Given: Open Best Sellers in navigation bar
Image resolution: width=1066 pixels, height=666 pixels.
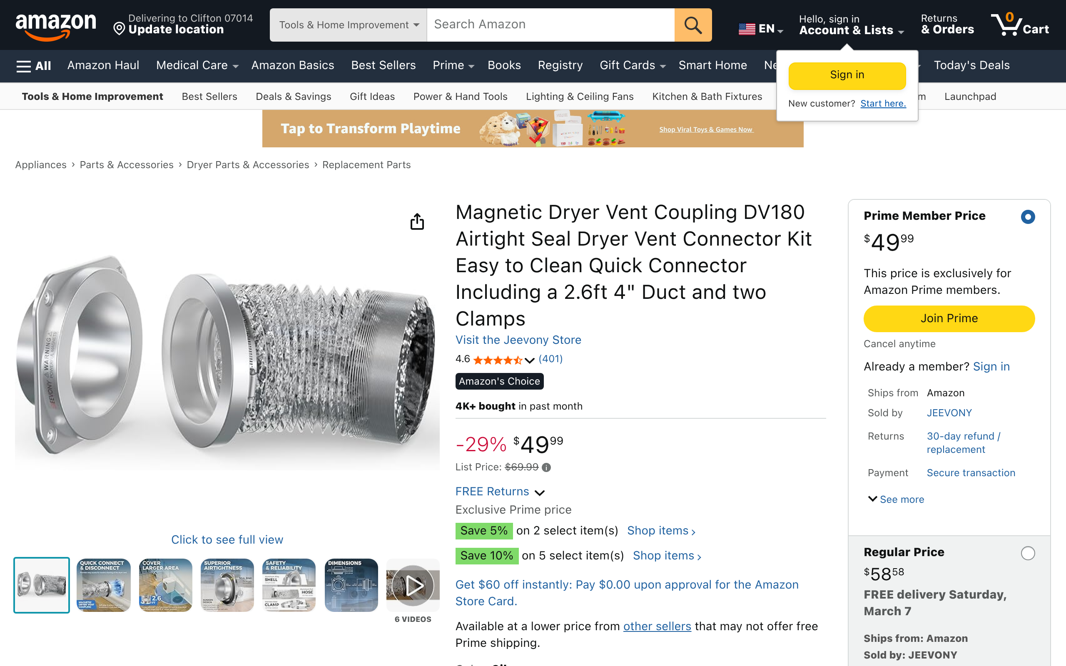Looking at the screenshot, I should click(383, 66).
